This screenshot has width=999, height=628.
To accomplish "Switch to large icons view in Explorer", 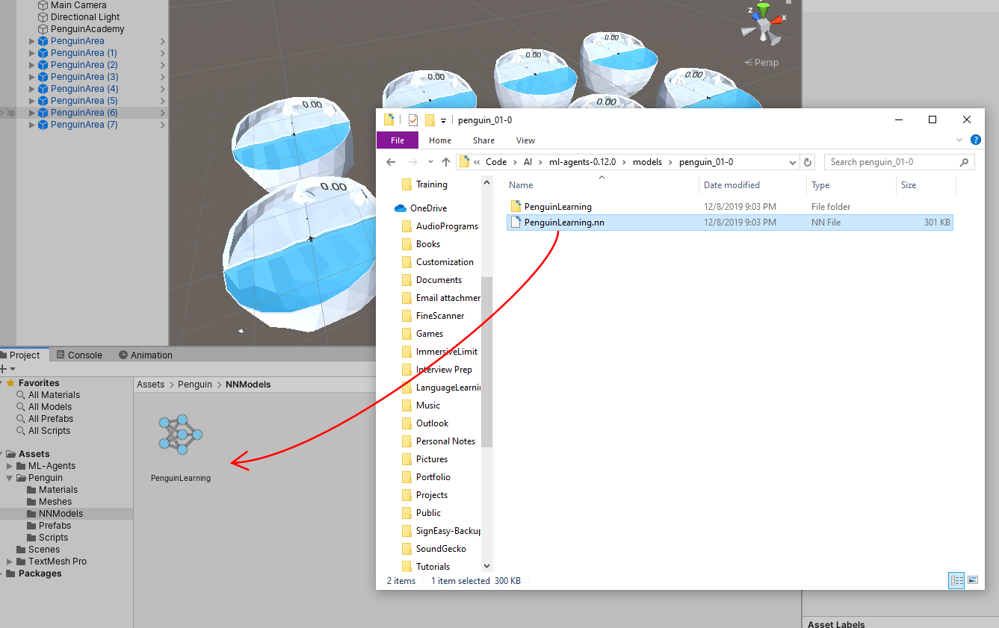I will 973,580.
